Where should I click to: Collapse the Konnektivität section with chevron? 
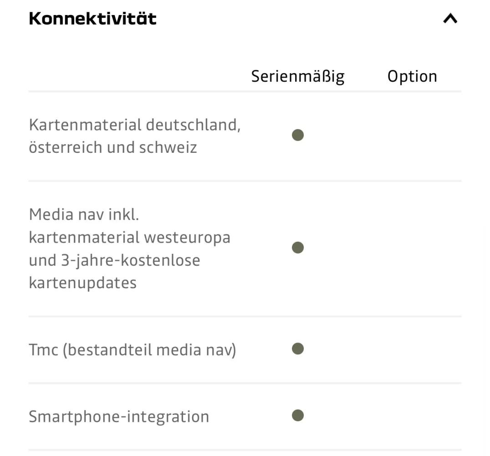click(450, 19)
